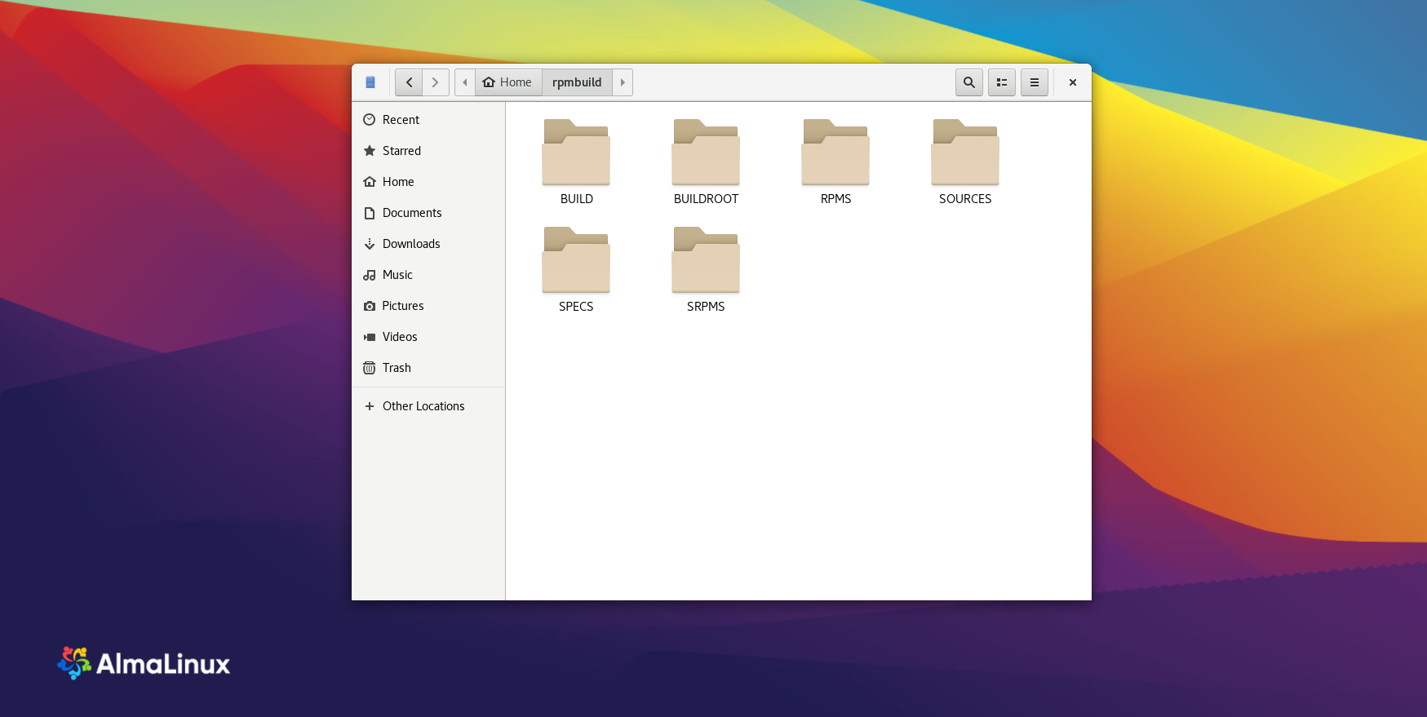
Task: Click the search magnifier icon
Action: 968,82
